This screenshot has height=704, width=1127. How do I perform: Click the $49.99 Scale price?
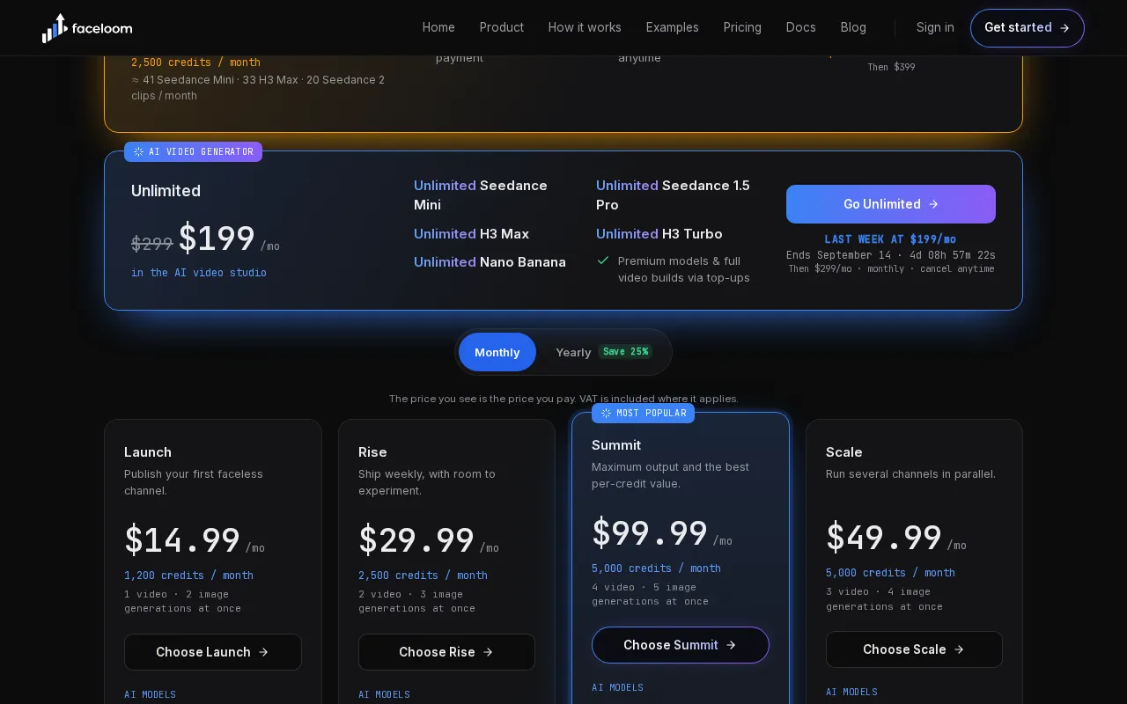coord(884,537)
